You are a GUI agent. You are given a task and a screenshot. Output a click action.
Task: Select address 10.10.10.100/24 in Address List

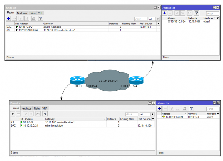pyautogui.click(x=188, y=117)
